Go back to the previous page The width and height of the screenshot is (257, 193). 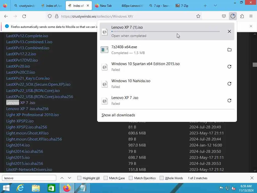[6, 16]
